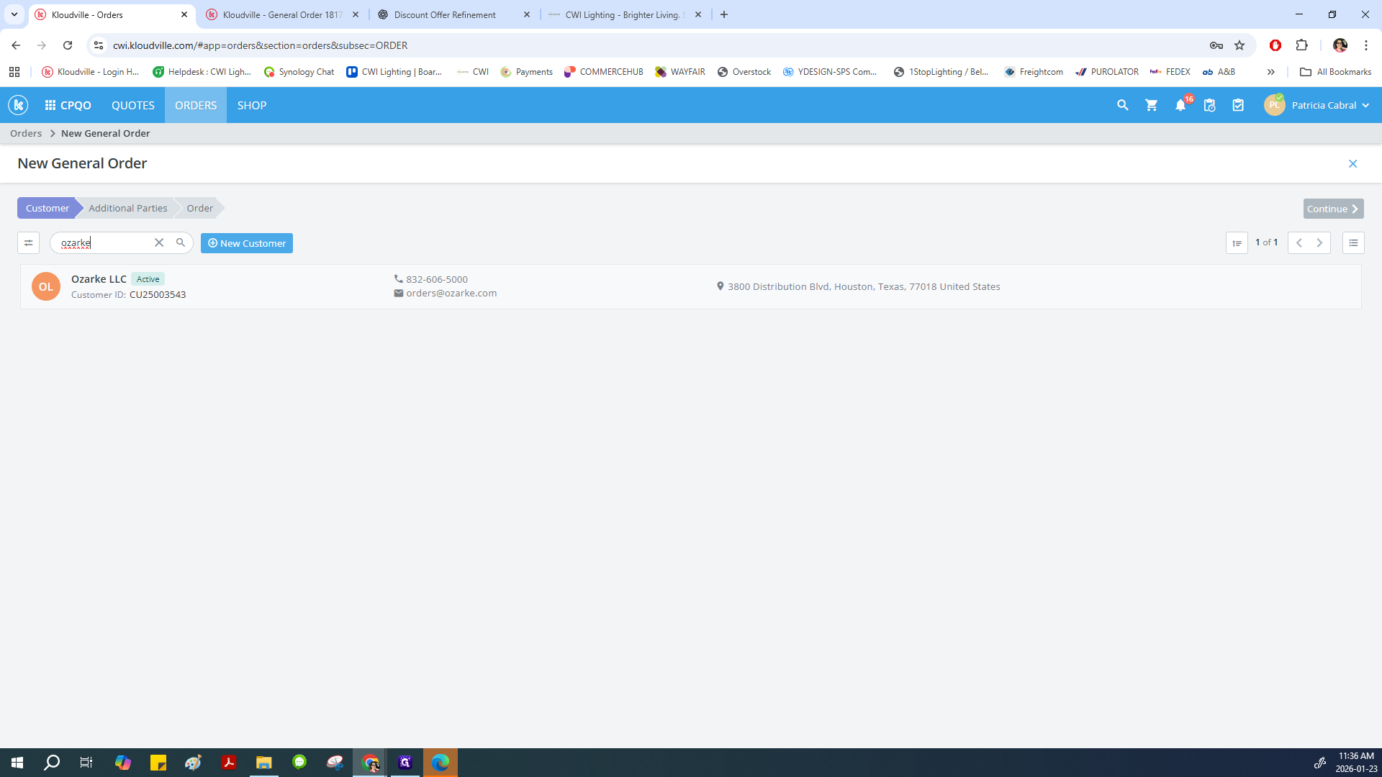Screen dimensions: 1382x777
Task: Click the global search icon in header
Action: pyautogui.click(x=1122, y=105)
